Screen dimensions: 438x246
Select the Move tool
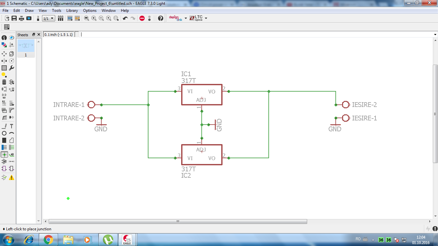coord(4,54)
